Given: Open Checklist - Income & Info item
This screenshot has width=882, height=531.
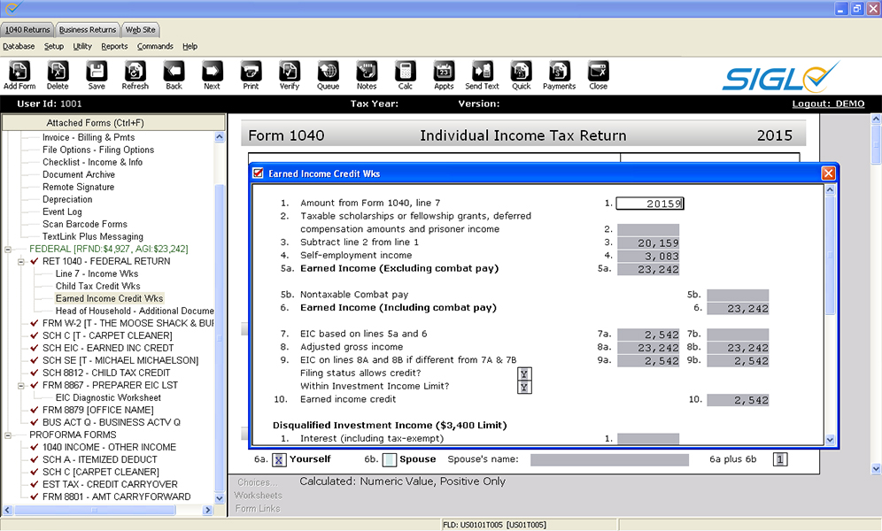Looking at the screenshot, I should click(92, 162).
